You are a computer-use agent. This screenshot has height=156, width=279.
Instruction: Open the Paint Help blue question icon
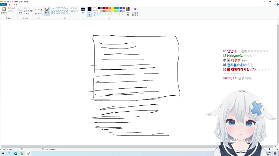click(277, 5)
